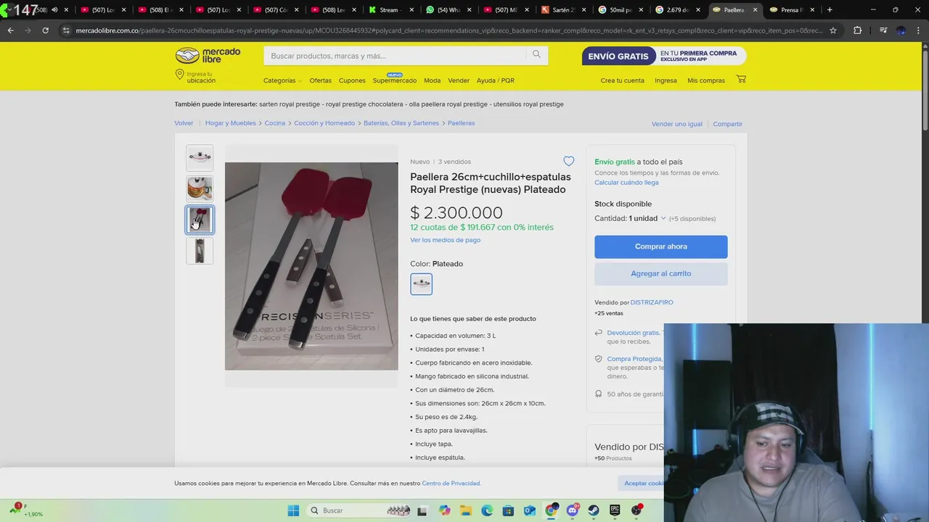Open Copilot from the taskbar
This screenshot has width=929, height=522.
click(x=444, y=510)
